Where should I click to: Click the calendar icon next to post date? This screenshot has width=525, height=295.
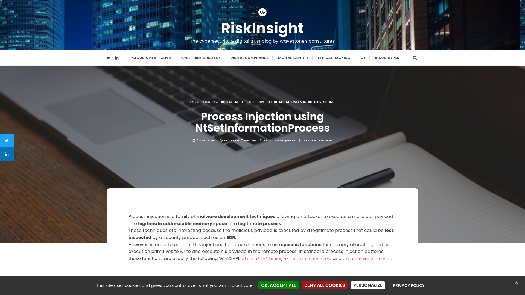tap(194, 140)
